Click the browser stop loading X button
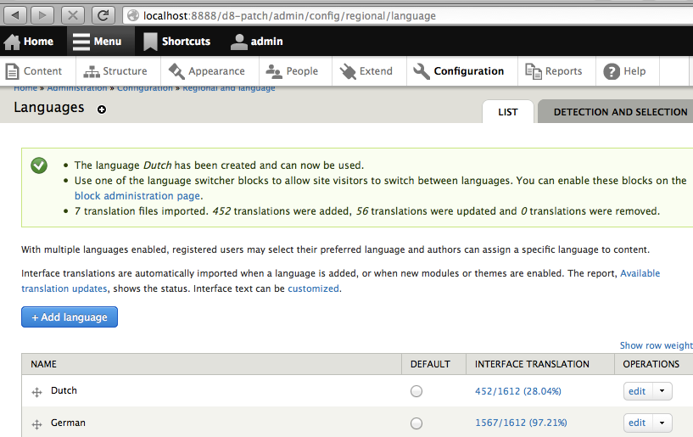Viewport: 693px width, 437px height. [x=73, y=15]
